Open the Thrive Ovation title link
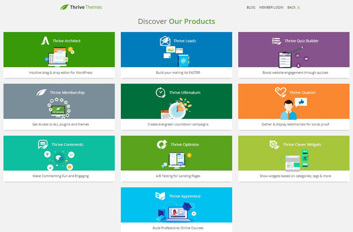The image size is (353, 232). [303, 93]
